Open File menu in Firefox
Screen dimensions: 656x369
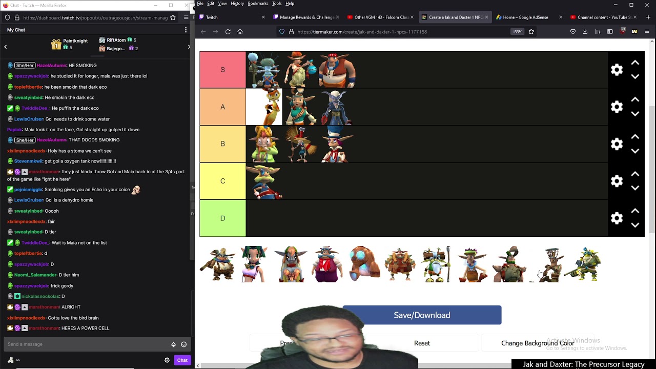coord(200,4)
